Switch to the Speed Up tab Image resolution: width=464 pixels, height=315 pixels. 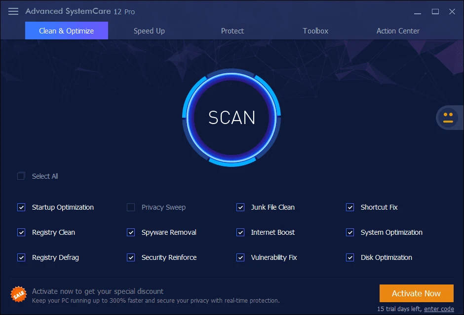pos(149,31)
